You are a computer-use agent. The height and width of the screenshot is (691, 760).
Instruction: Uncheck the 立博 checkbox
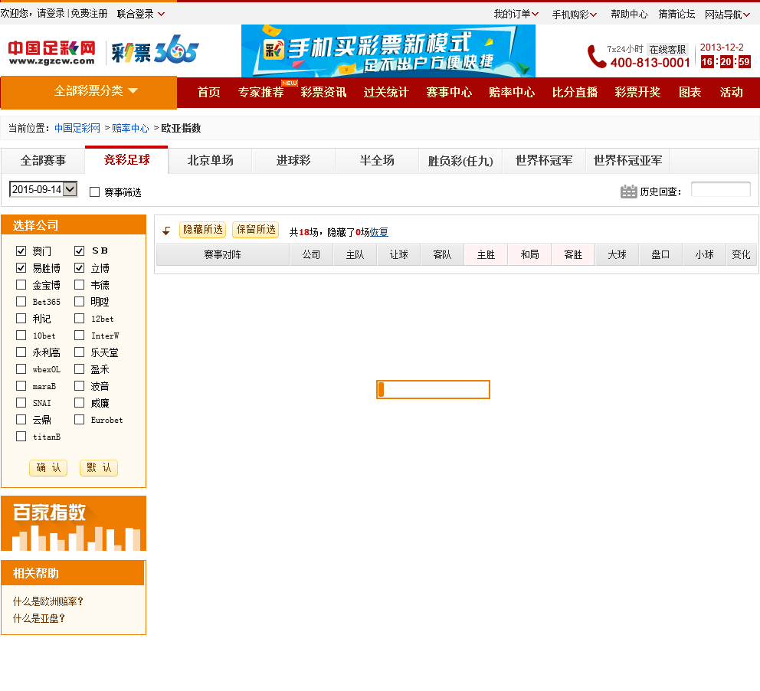pyautogui.click(x=80, y=267)
